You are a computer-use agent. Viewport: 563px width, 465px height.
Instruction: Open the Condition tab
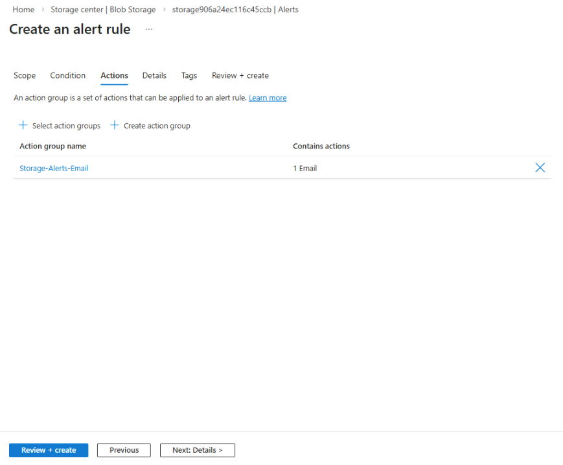coord(68,76)
